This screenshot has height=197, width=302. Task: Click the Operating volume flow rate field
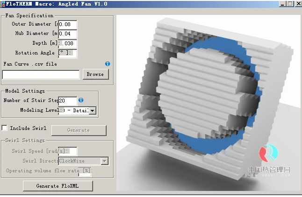click(x=85, y=171)
